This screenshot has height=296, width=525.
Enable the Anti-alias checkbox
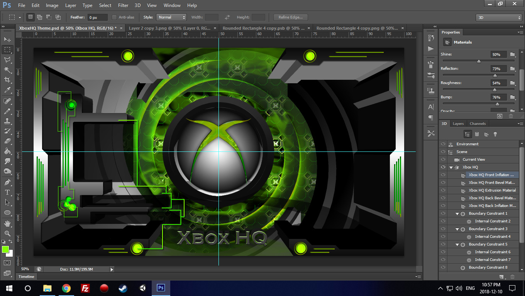coord(114,17)
